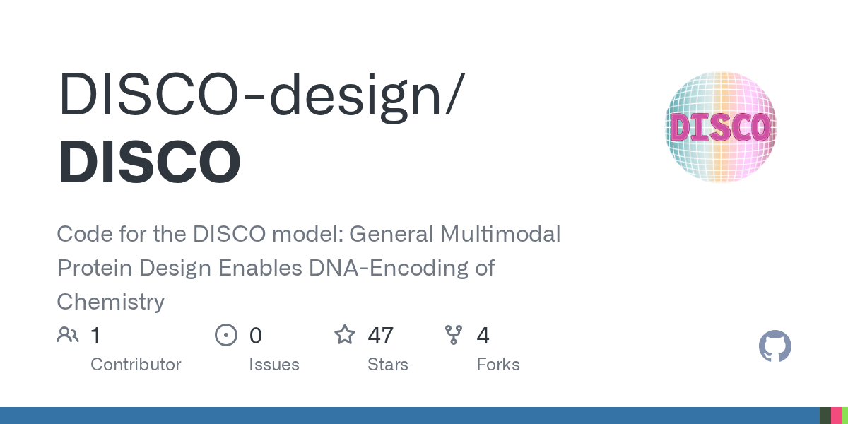
Task: Open the DISCO disco-ball logo image
Action: click(720, 127)
